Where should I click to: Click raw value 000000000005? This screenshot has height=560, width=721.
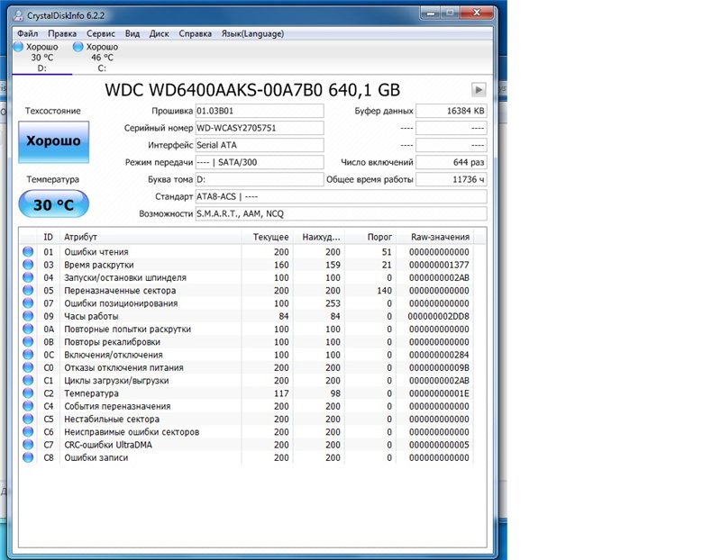[x=439, y=445]
